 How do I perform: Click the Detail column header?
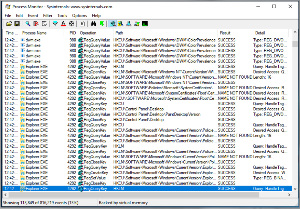pos(271,33)
